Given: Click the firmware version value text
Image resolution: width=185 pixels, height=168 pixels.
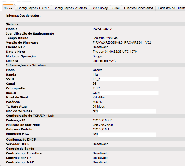Looking at the screenshot, I should 122,43.
